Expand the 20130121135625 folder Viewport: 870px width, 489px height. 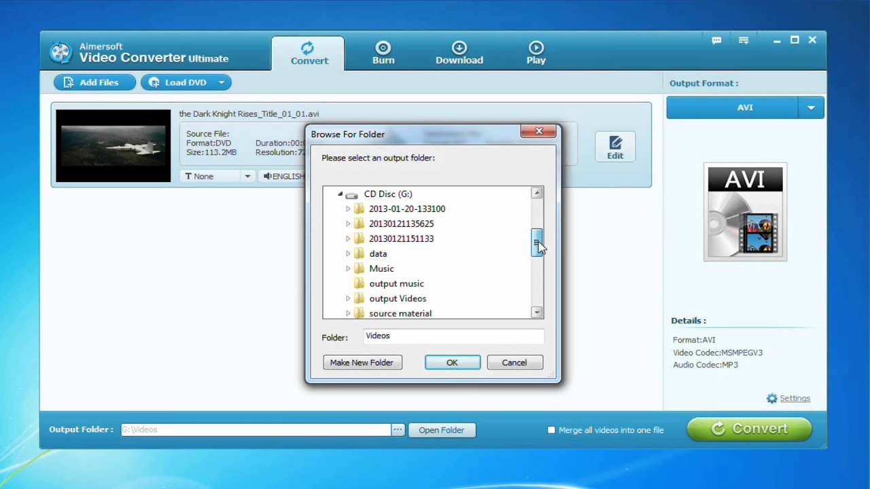pyautogui.click(x=348, y=224)
